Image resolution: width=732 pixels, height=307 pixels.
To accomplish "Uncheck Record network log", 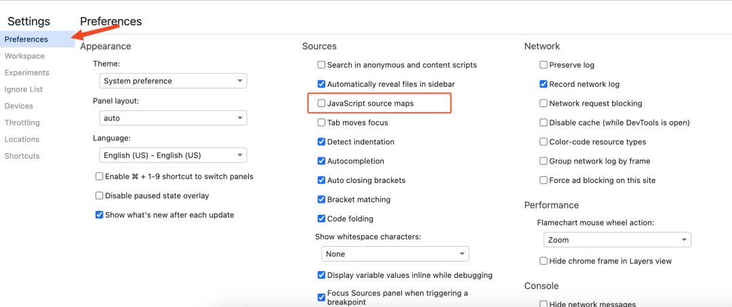I will (x=544, y=85).
